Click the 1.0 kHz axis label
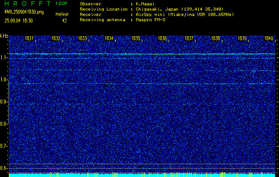279x177 pixels. pos(4,80)
